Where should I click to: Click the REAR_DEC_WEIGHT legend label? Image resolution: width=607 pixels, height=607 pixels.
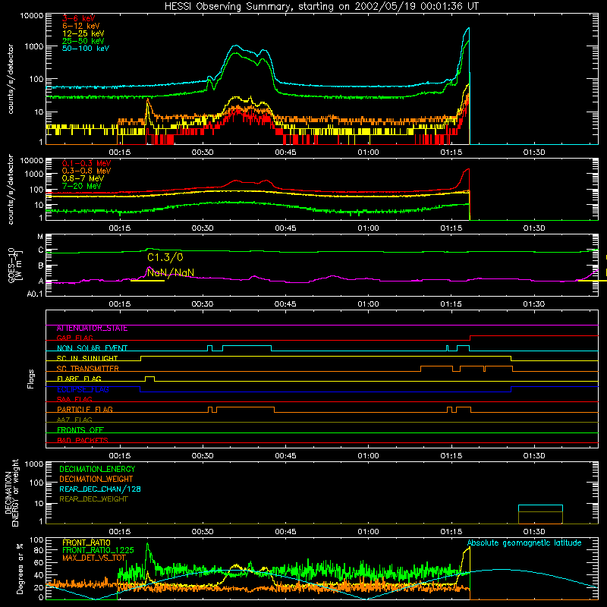click(x=93, y=499)
